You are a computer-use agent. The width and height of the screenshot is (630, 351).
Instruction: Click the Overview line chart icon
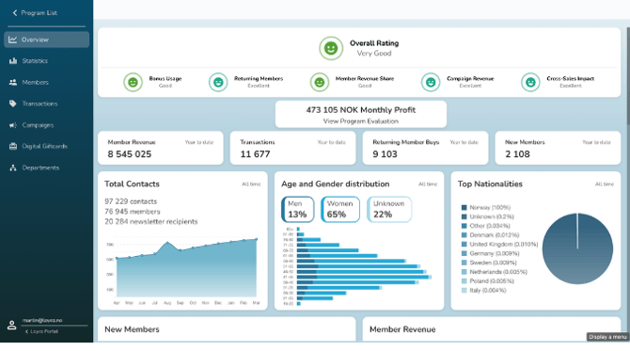[x=13, y=40]
